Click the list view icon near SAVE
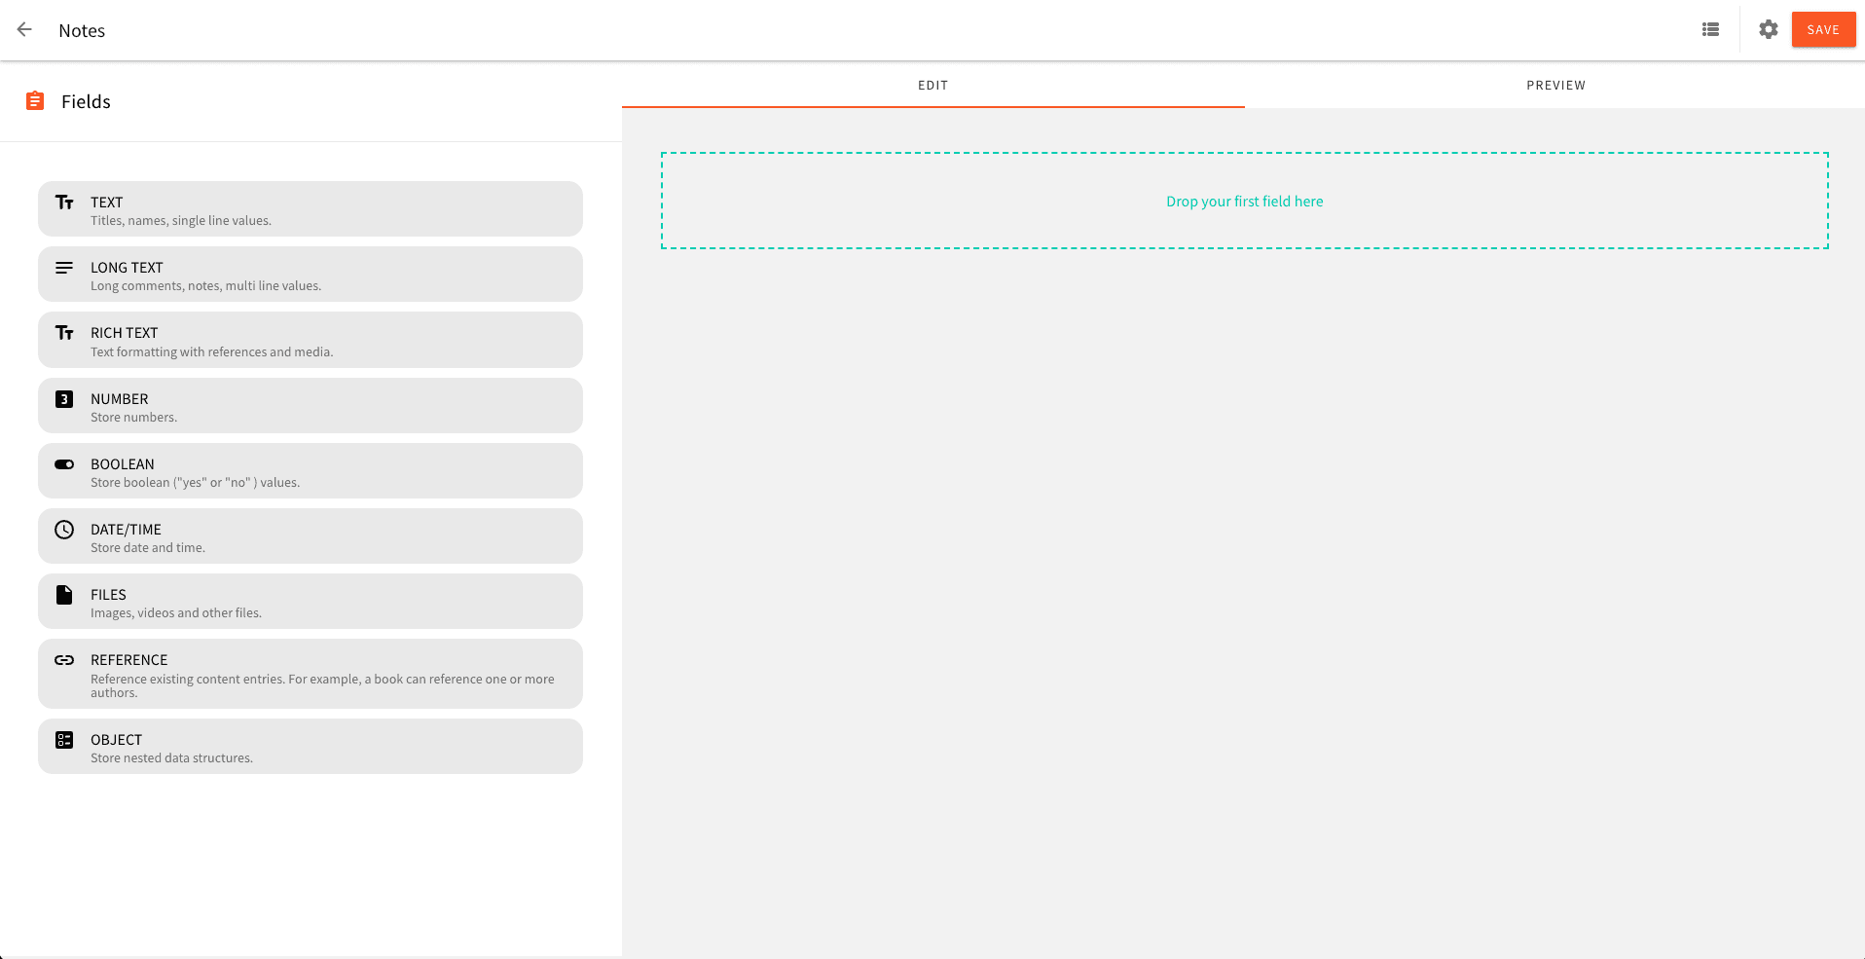1865x959 pixels. 1710,29
